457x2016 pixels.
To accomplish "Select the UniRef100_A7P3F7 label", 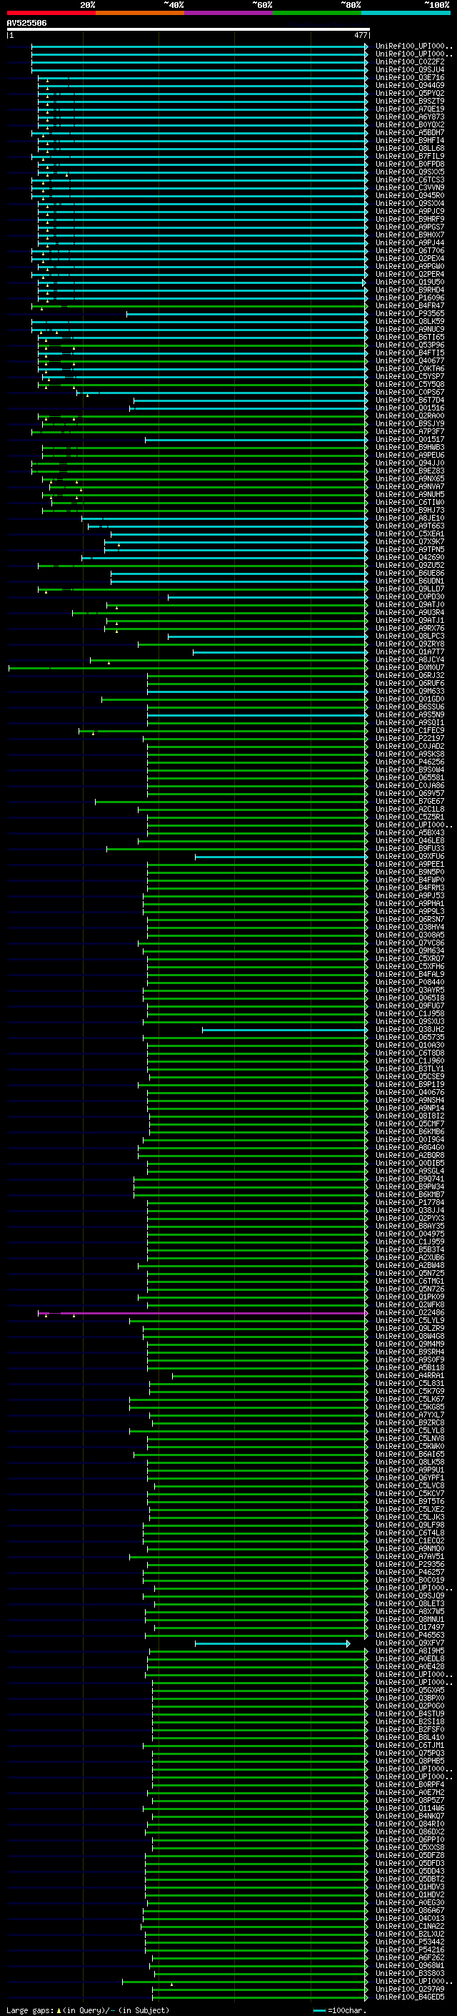I will (x=410, y=431).
